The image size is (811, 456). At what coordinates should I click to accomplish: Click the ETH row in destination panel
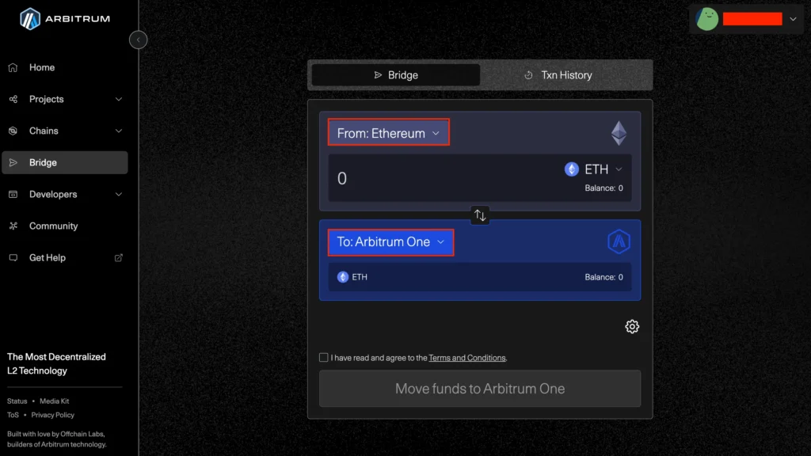pos(480,277)
